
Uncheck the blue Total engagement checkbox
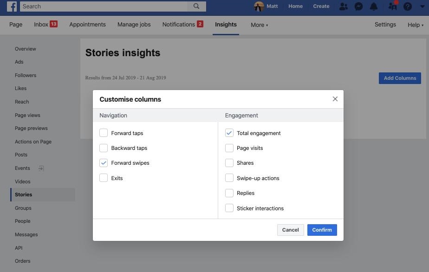point(229,133)
